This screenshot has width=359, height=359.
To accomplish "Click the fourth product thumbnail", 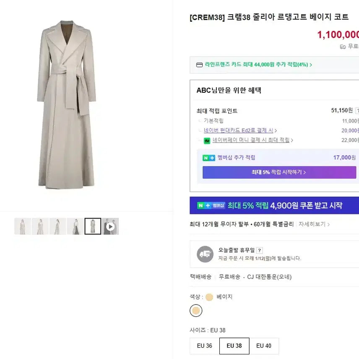I will (75, 226).
